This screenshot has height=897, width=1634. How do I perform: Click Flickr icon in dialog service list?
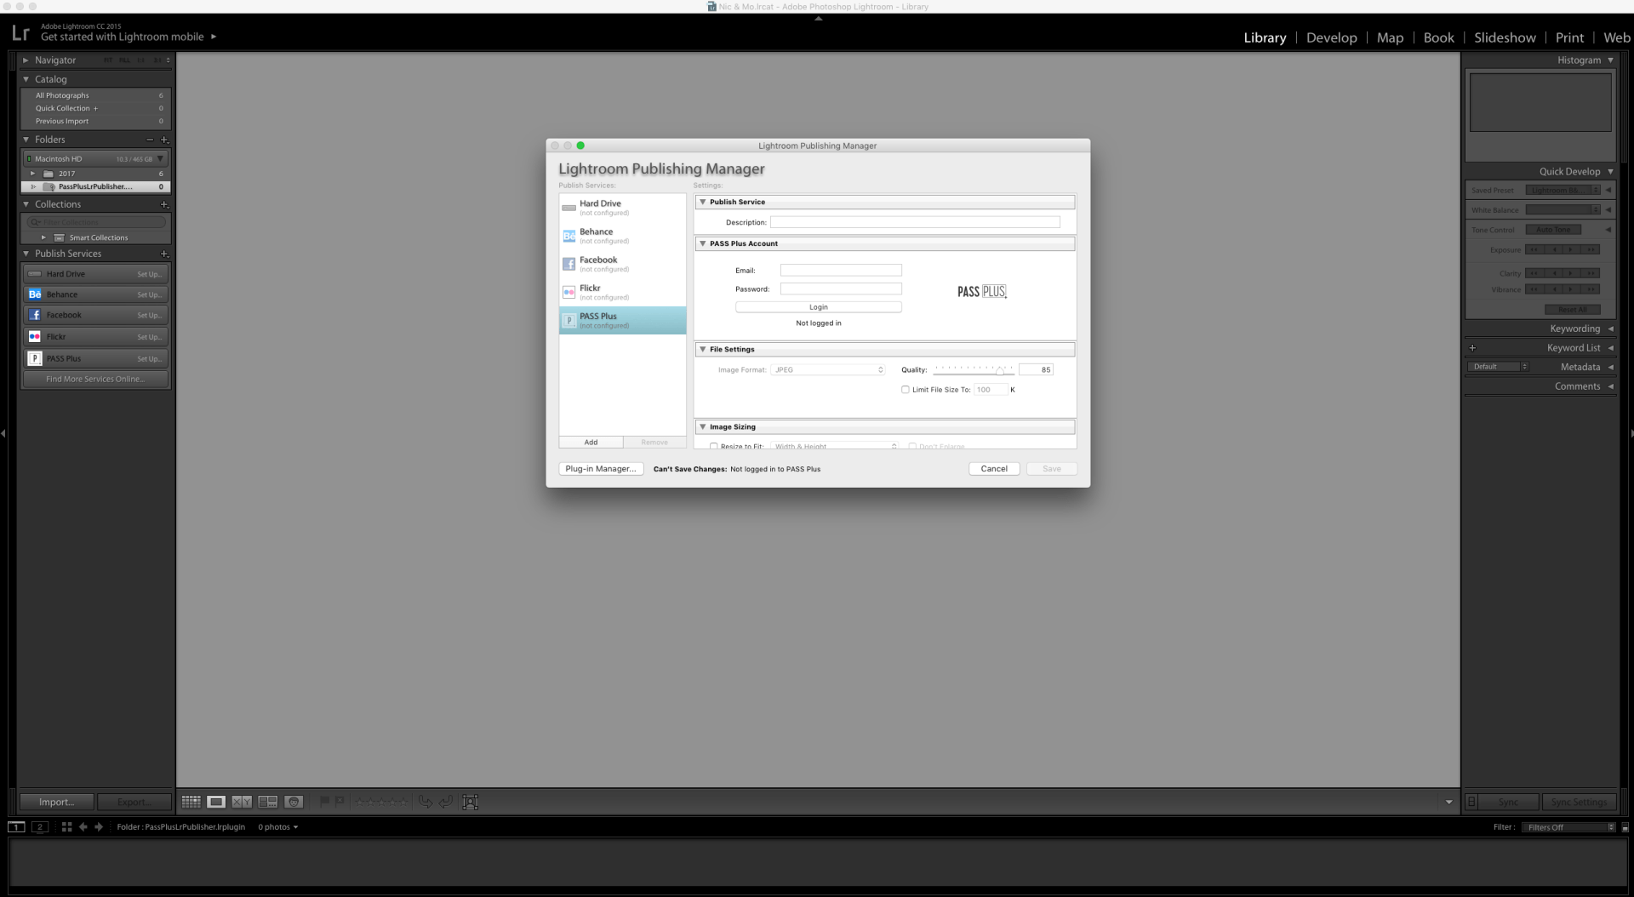tap(569, 292)
